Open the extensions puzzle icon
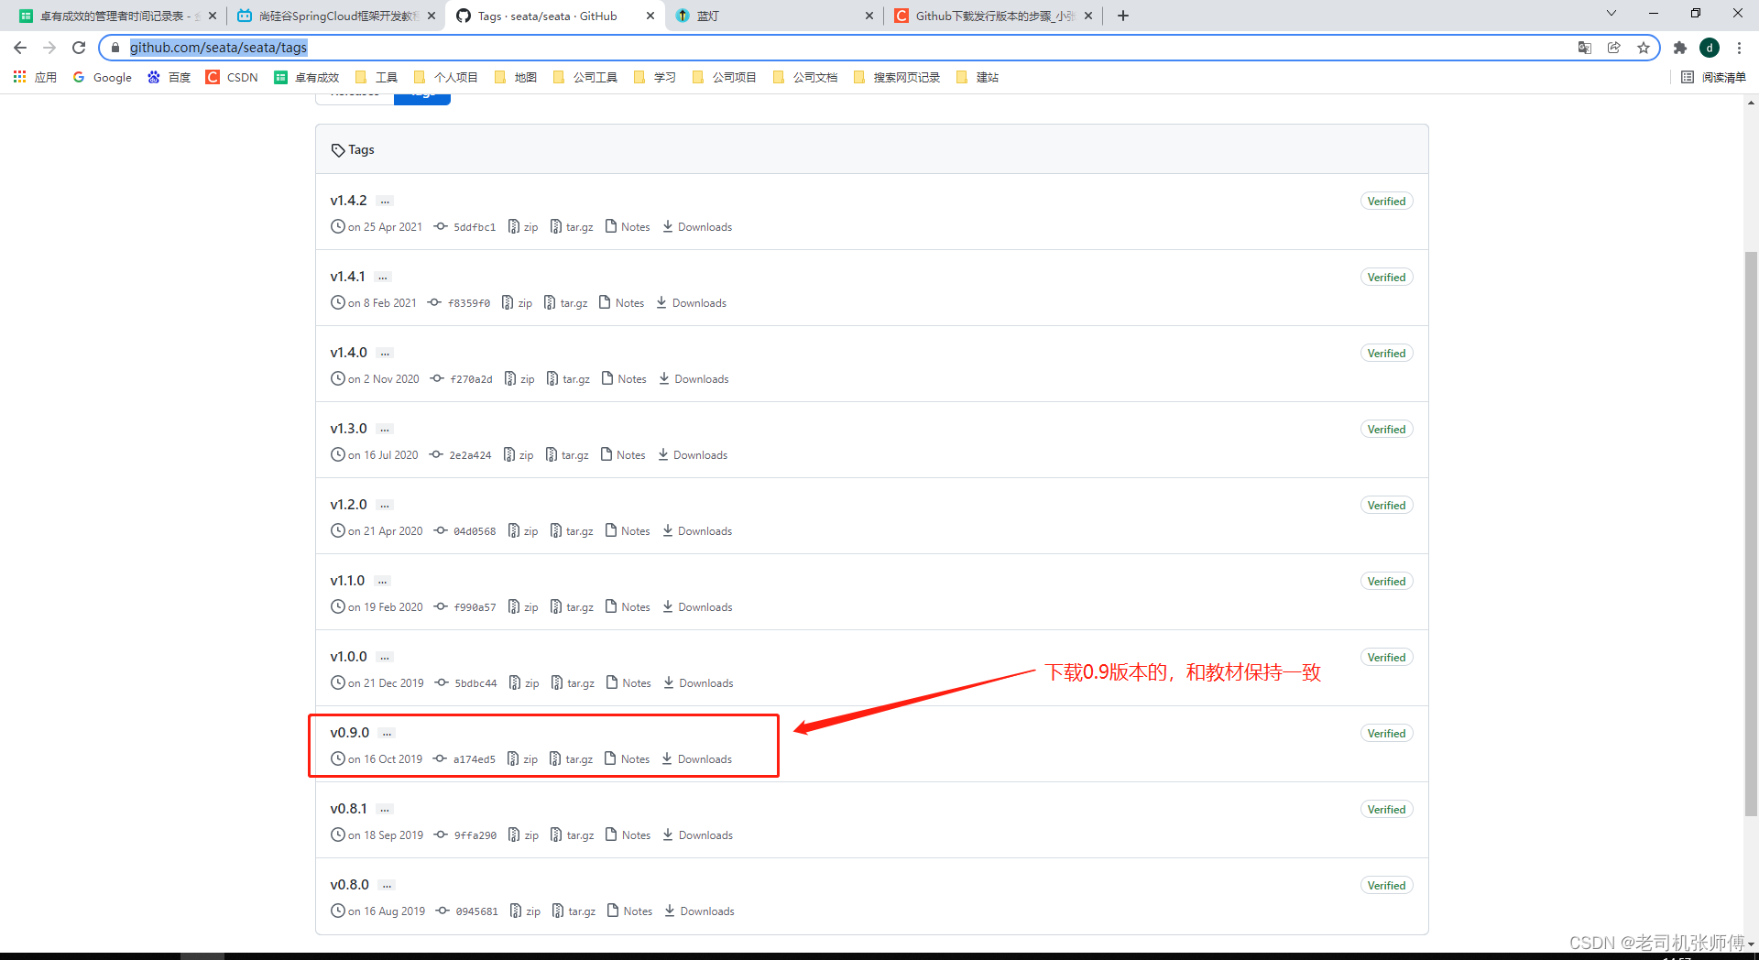1759x960 pixels. 1680,48
